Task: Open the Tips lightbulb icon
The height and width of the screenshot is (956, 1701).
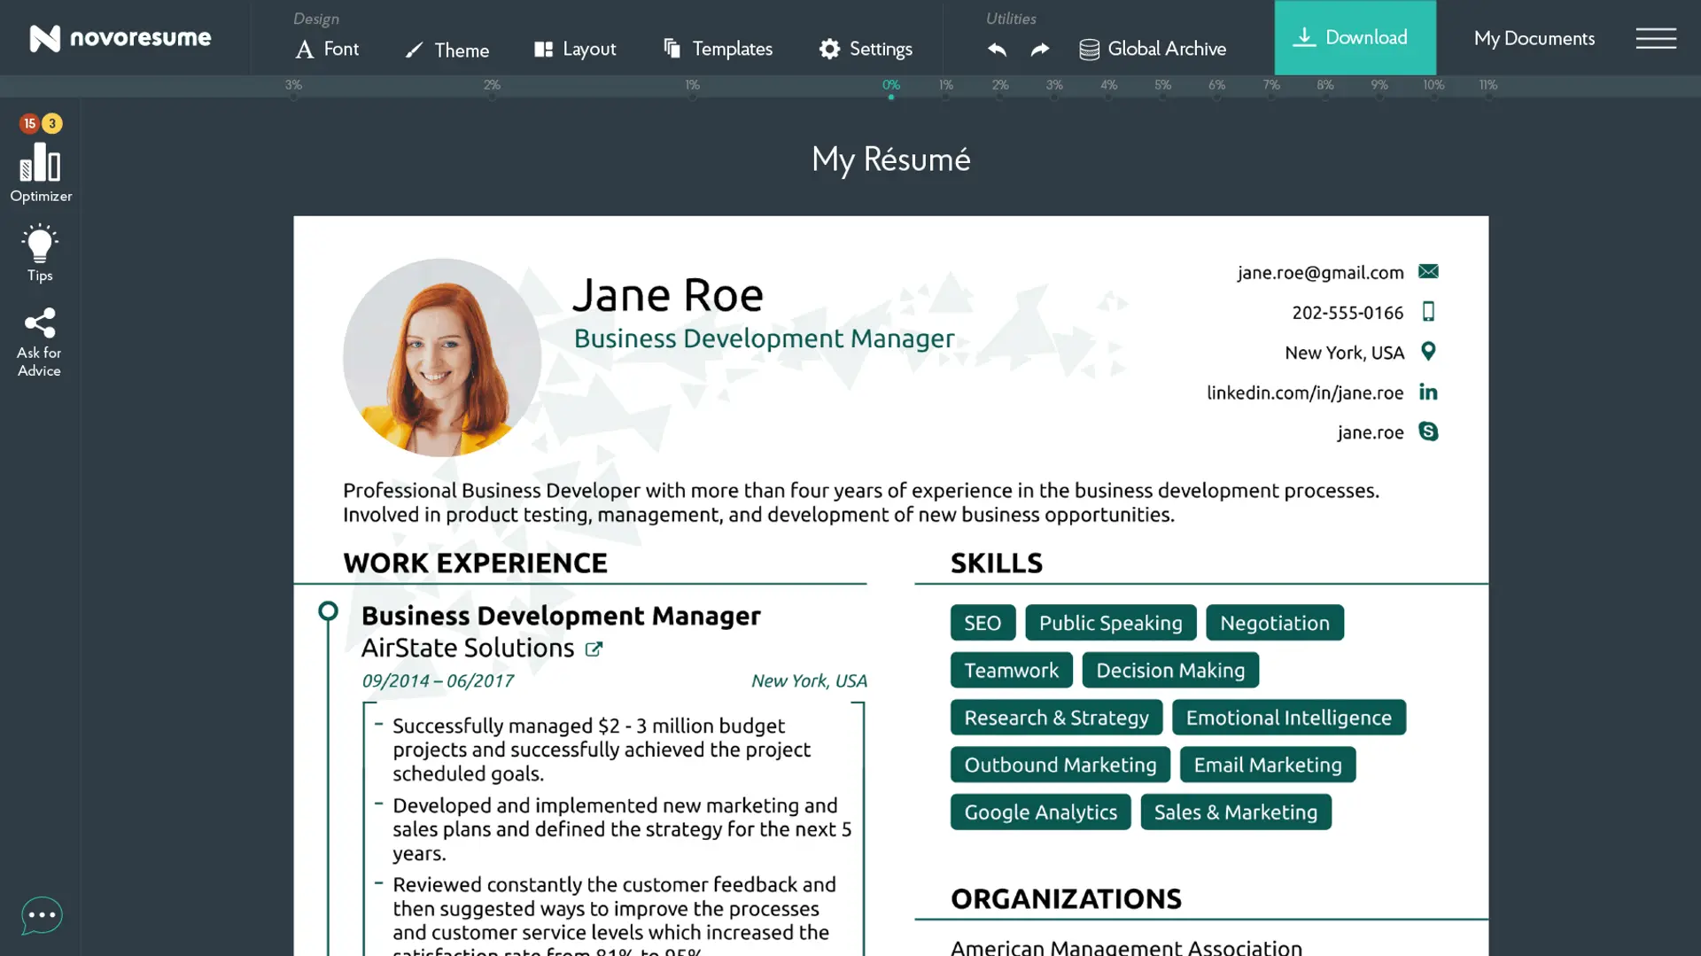Action: (x=40, y=245)
